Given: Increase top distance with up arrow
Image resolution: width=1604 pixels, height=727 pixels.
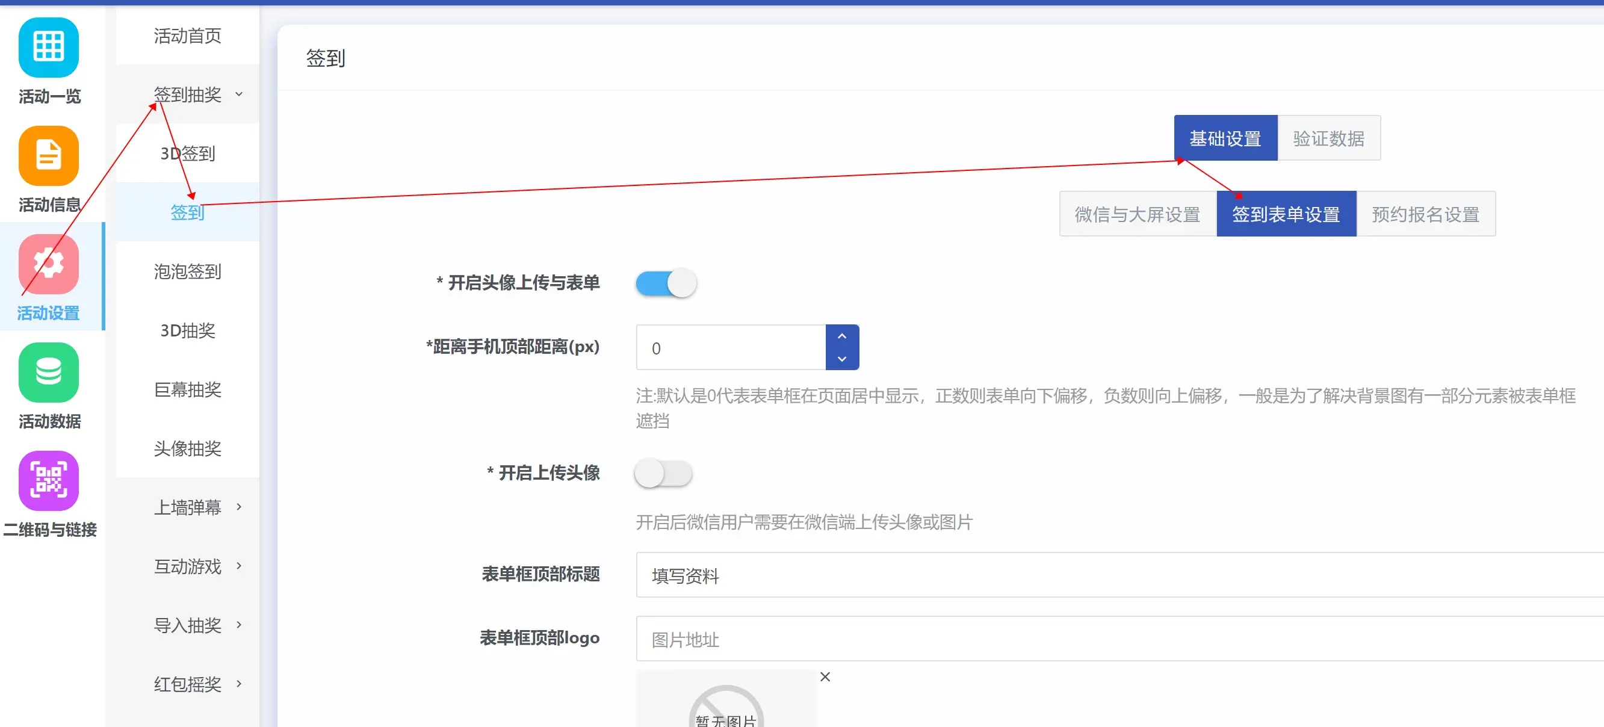Looking at the screenshot, I should coord(842,336).
